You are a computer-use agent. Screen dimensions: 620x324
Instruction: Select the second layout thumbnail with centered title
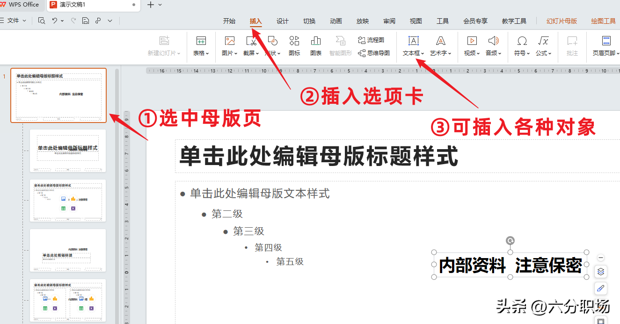[68, 151]
